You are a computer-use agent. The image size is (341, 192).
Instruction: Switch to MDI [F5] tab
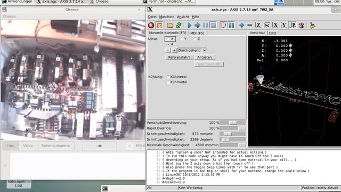[x=197, y=33]
